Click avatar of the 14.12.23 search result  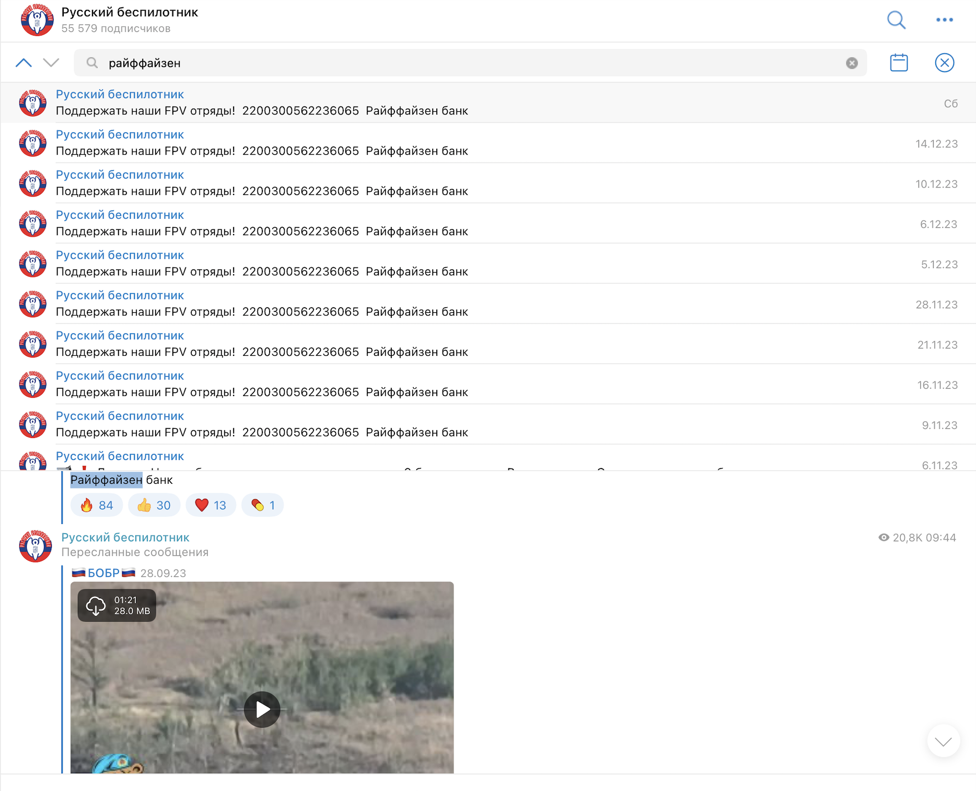click(33, 143)
